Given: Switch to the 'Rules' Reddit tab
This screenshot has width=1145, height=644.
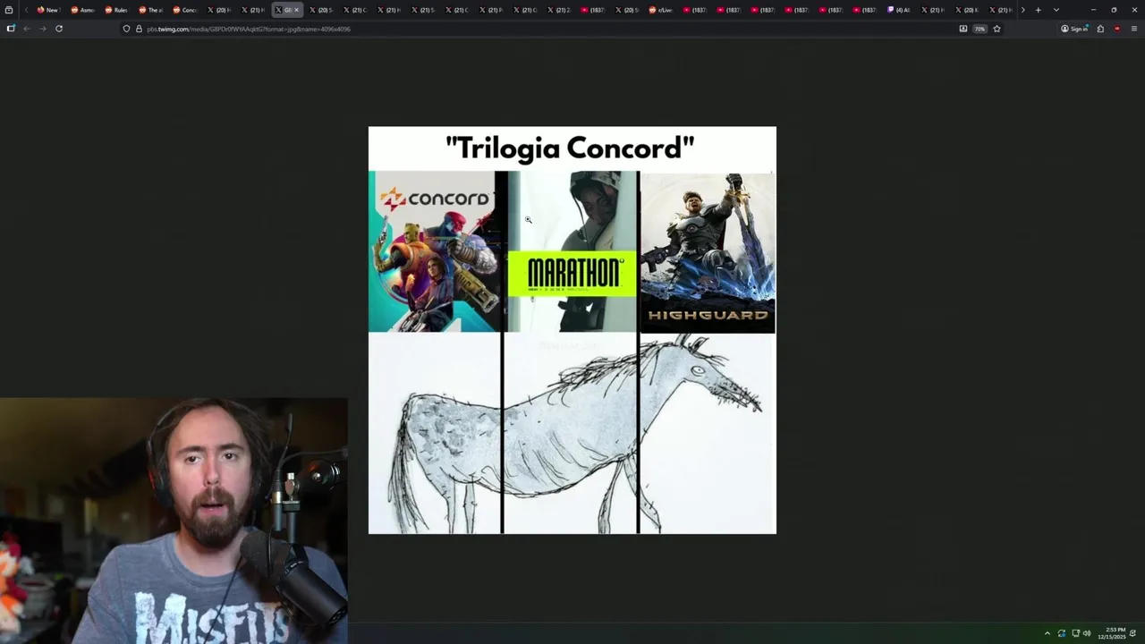Looking at the screenshot, I should [116, 10].
